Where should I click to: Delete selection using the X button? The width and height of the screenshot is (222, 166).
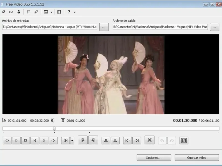click(x=149, y=140)
